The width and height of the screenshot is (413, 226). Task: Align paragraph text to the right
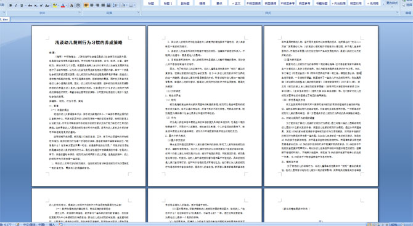click(x=97, y=6)
